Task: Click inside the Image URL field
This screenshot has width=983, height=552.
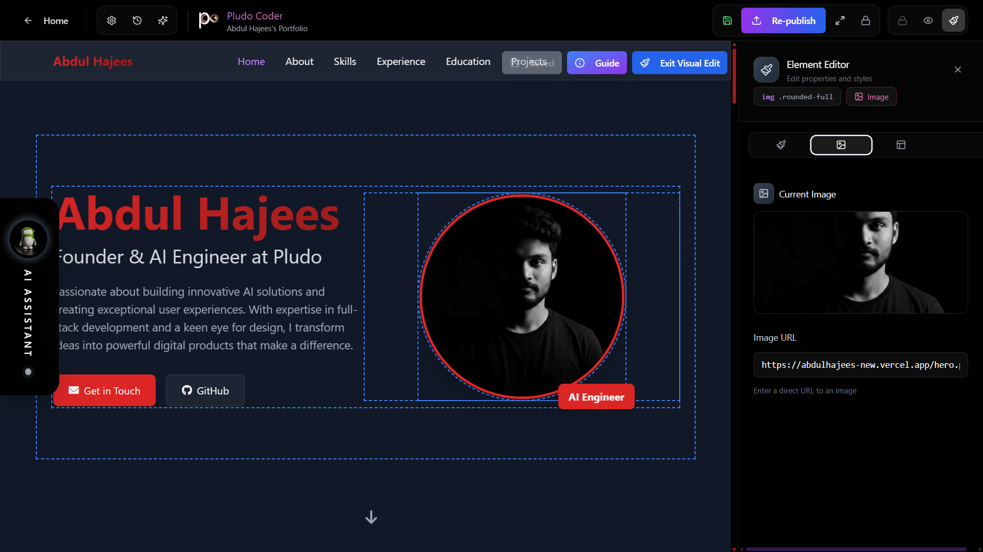Action: tap(860, 364)
